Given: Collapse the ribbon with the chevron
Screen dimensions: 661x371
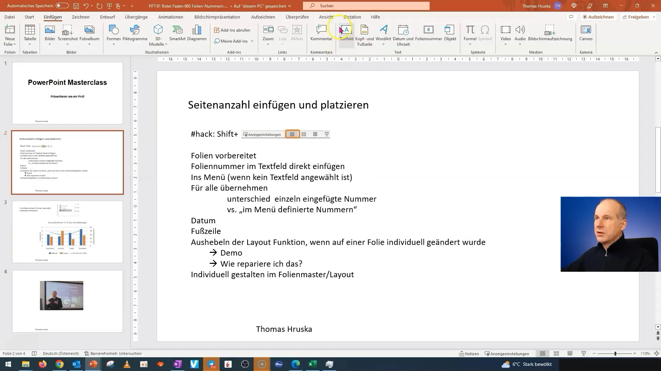Looking at the screenshot, I should 656,53.
